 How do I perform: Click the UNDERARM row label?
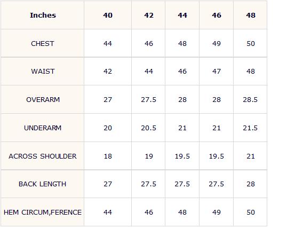tap(43, 128)
